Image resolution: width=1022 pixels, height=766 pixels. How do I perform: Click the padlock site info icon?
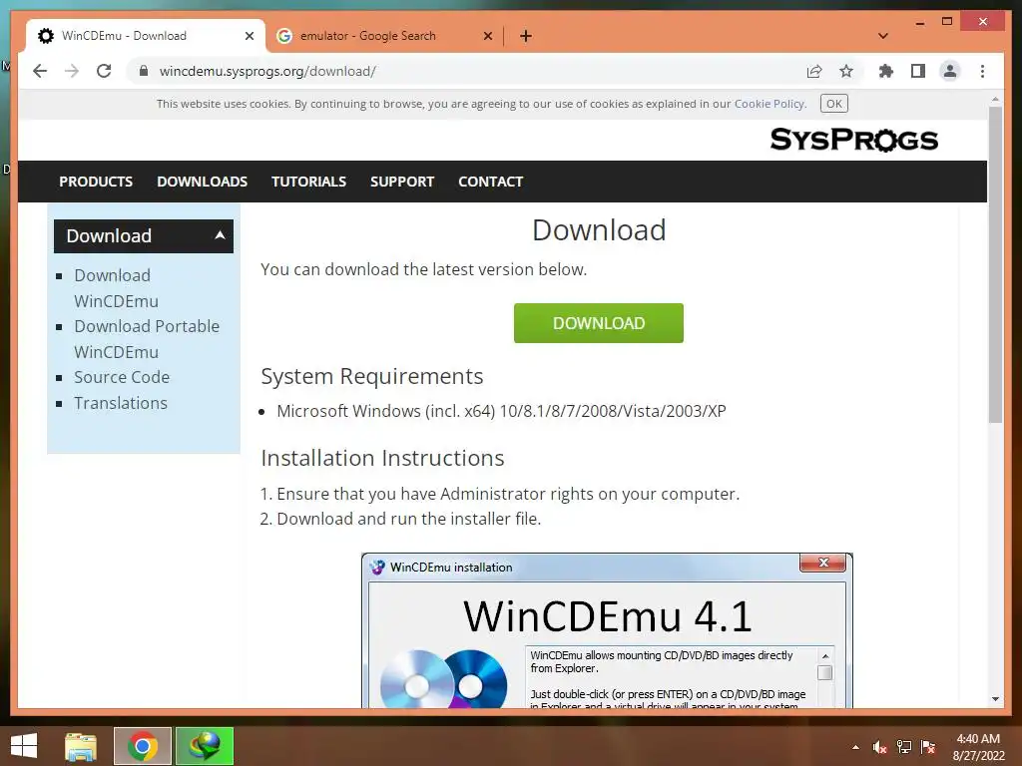point(144,71)
